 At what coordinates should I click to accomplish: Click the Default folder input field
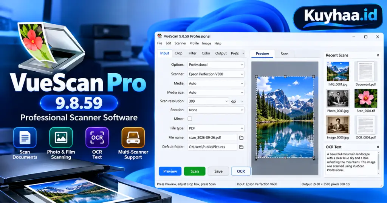click(212, 147)
